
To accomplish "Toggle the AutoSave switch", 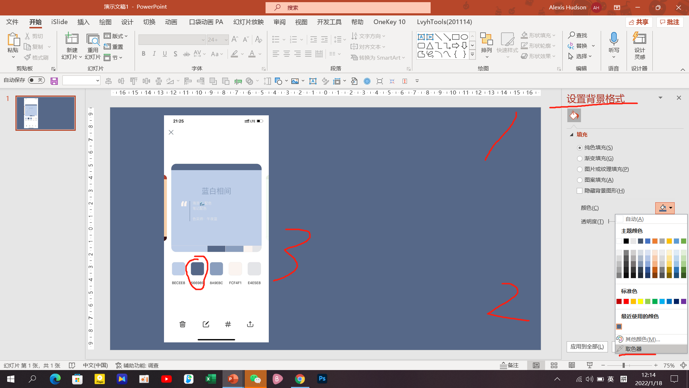I will (x=36, y=80).
